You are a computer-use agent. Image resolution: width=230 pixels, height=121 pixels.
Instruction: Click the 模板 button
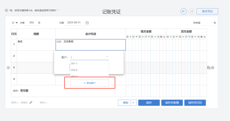point(124,103)
